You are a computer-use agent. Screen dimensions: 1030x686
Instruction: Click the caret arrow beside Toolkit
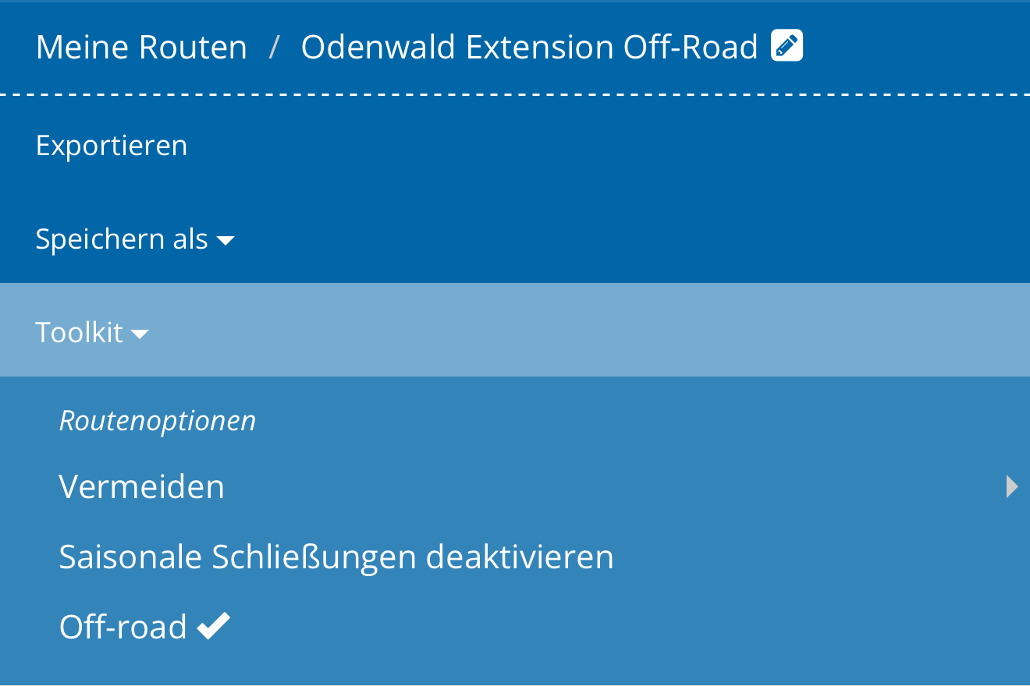140,334
